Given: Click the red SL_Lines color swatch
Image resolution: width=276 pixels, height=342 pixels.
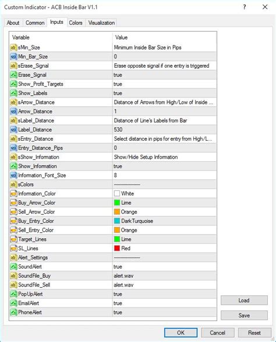Looking at the screenshot, I should click(117, 248).
